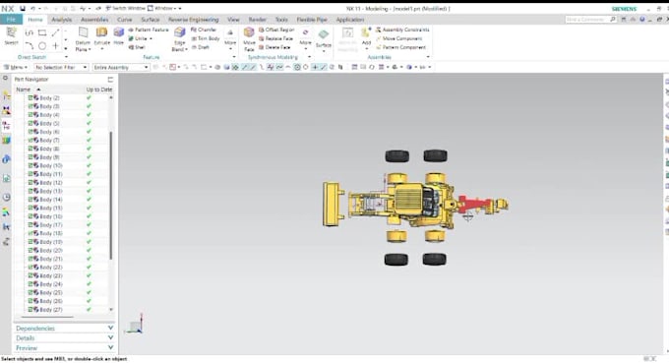Expand the Preview panel
The image size is (669, 363).
coord(64,347)
